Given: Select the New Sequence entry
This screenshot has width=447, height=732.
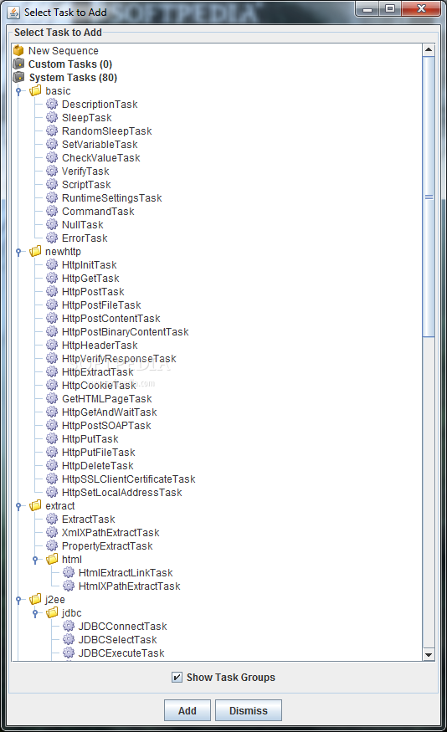Looking at the screenshot, I should coord(63,50).
